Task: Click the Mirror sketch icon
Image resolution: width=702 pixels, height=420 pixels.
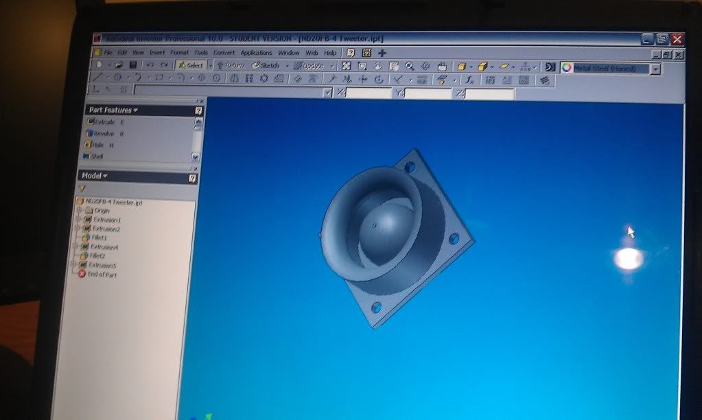Action: click(x=234, y=78)
